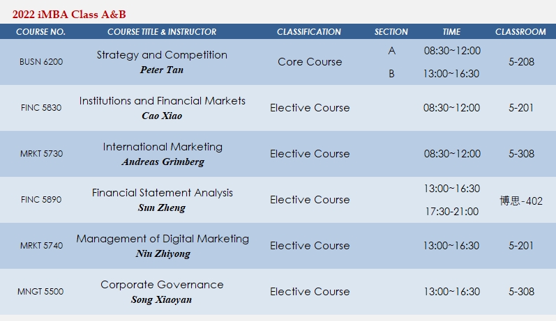Click the Core Course classification cell

click(x=310, y=61)
